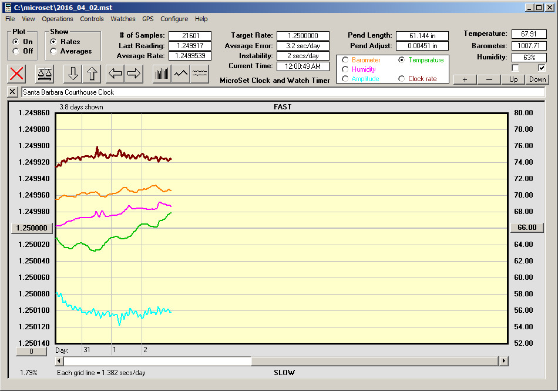The width and height of the screenshot is (558, 391).
Task: Select the Clock rate radio button
Action: point(401,79)
